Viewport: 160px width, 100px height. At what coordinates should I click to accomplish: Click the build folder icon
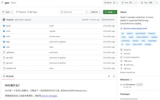pos(4,26)
